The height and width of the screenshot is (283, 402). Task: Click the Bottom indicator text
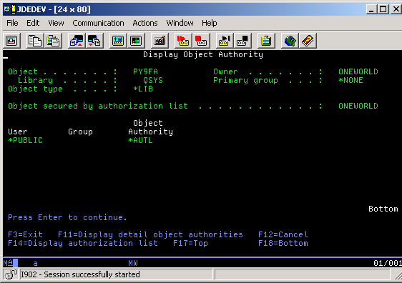[x=383, y=209]
